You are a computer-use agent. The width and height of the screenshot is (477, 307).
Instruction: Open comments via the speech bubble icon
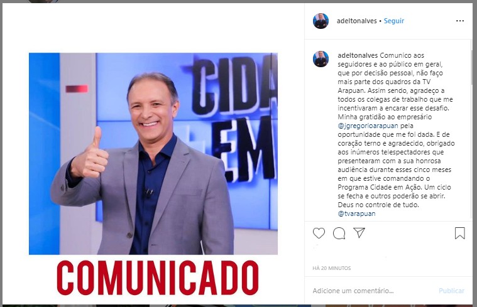pos(339,233)
